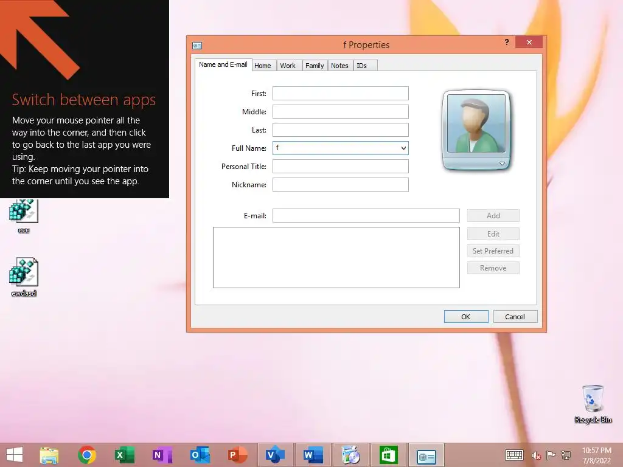
Task: Open Excel from the taskbar
Action: tap(124, 455)
